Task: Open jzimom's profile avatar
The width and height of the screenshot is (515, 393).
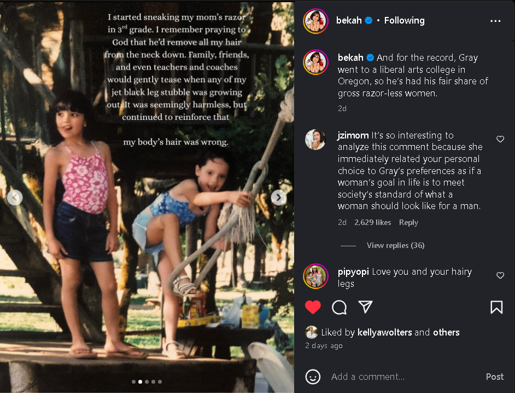Action: coord(315,140)
